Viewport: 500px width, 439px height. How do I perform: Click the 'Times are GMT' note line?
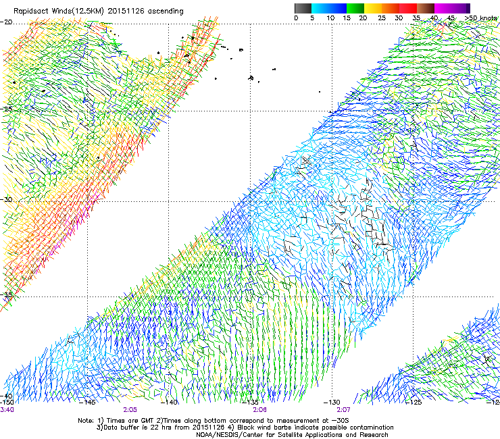pyautogui.click(x=214, y=421)
